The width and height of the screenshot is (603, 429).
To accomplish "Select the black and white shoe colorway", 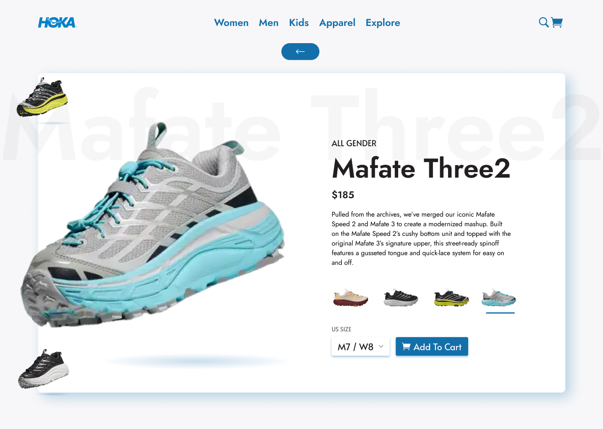I will tap(401, 297).
